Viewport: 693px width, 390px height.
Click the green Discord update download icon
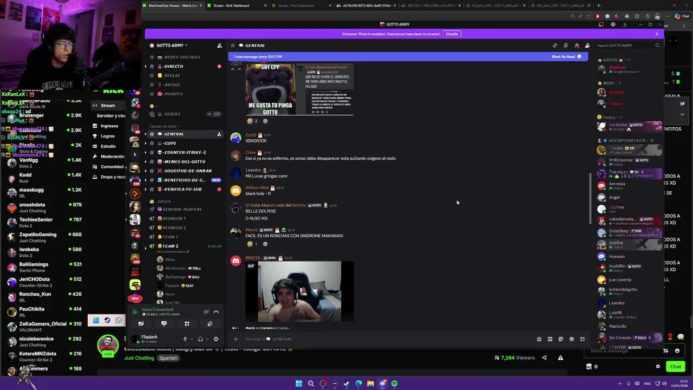click(x=625, y=24)
